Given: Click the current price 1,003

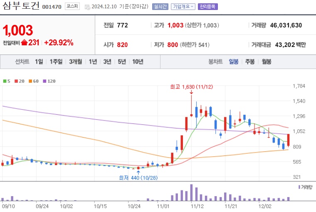Looking at the screenshot, I should point(18,30).
